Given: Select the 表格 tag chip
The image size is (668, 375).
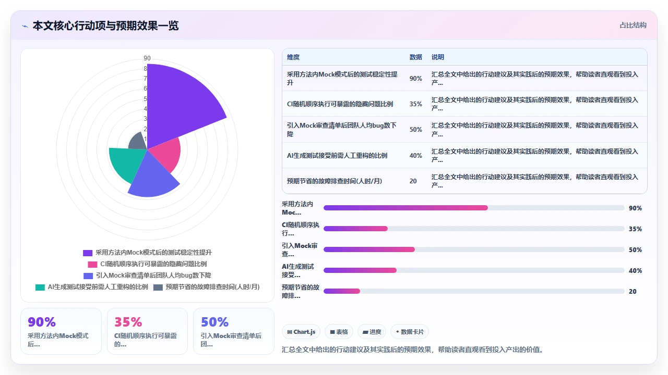Looking at the screenshot, I should pyautogui.click(x=339, y=332).
